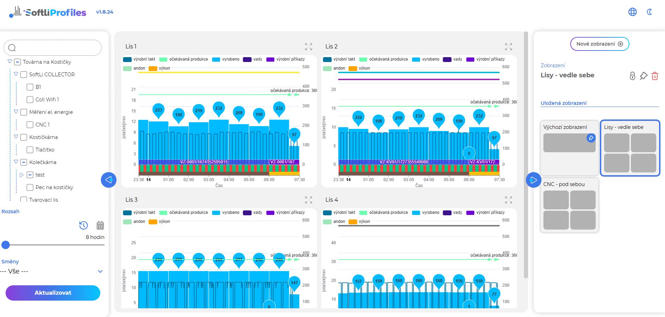Image resolution: width=665 pixels, height=317 pixels.
Task: Click the Lis 1 chart title
Action: pos(131,46)
